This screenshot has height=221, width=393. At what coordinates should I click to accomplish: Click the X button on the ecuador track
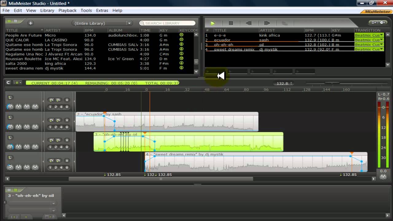[67, 120]
